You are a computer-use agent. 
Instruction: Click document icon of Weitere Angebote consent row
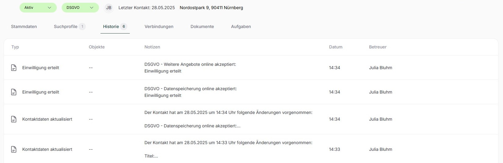14,68
